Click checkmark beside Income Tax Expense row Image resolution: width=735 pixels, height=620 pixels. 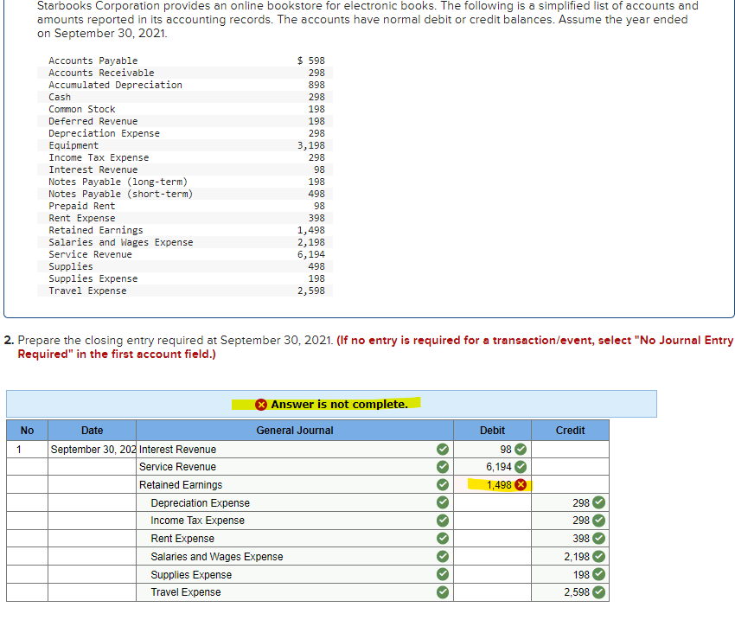(442, 521)
